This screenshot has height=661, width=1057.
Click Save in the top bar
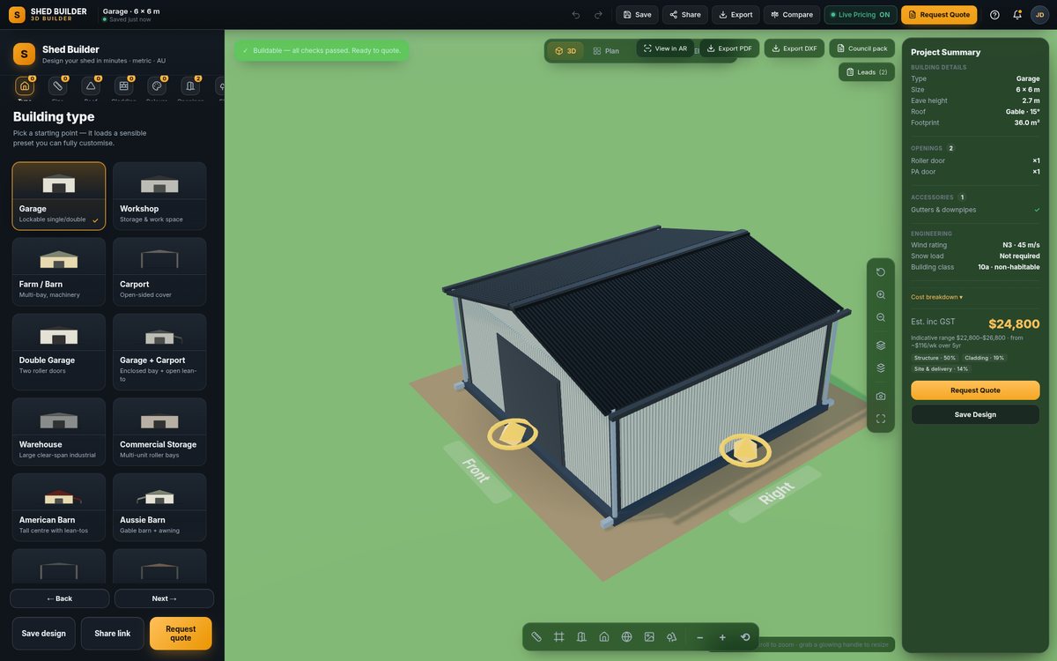[x=637, y=15]
